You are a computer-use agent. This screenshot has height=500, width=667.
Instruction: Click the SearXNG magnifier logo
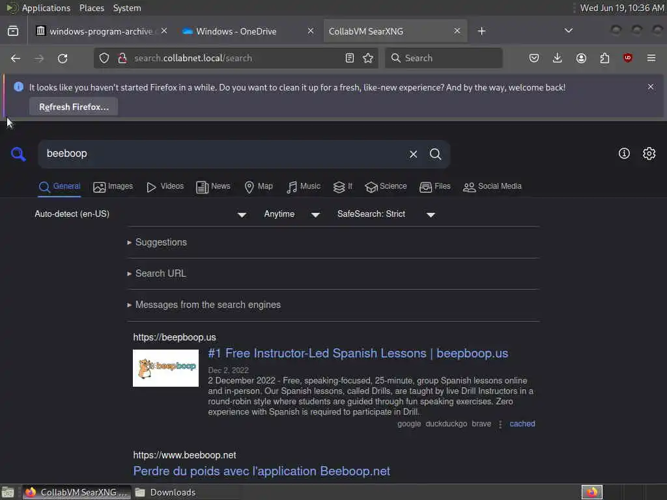tap(18, 154)
